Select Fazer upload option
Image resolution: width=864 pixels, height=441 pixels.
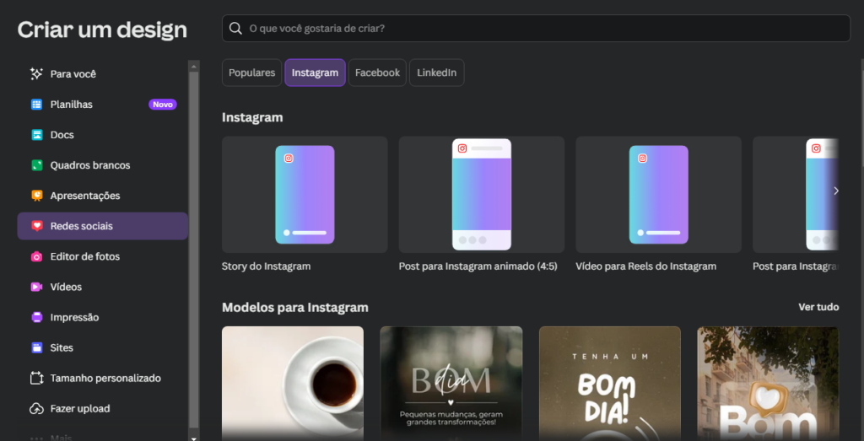[102, 409]
